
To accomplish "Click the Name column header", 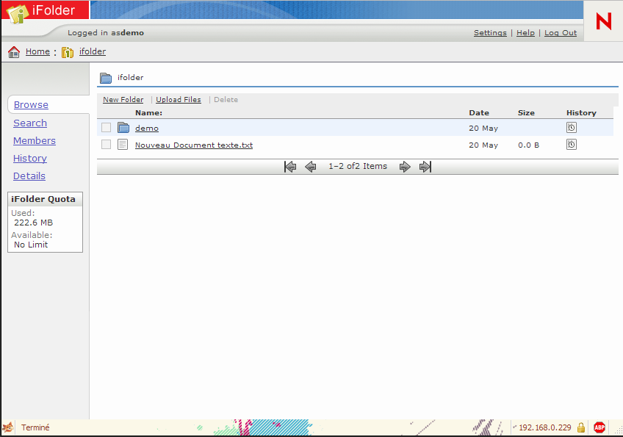I will [x=148, y=113].
